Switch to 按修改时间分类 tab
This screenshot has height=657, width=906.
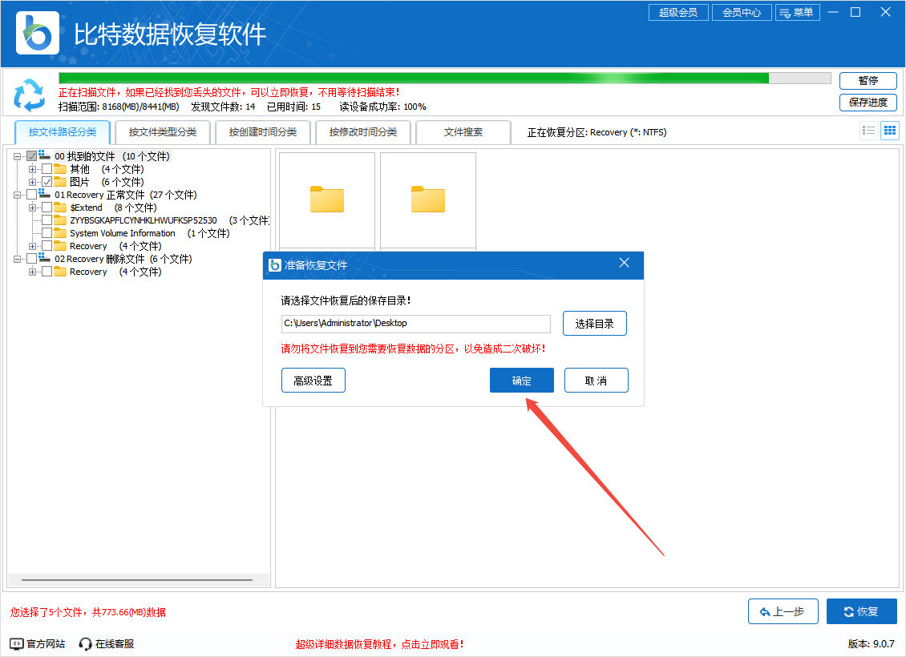(363, 131)
